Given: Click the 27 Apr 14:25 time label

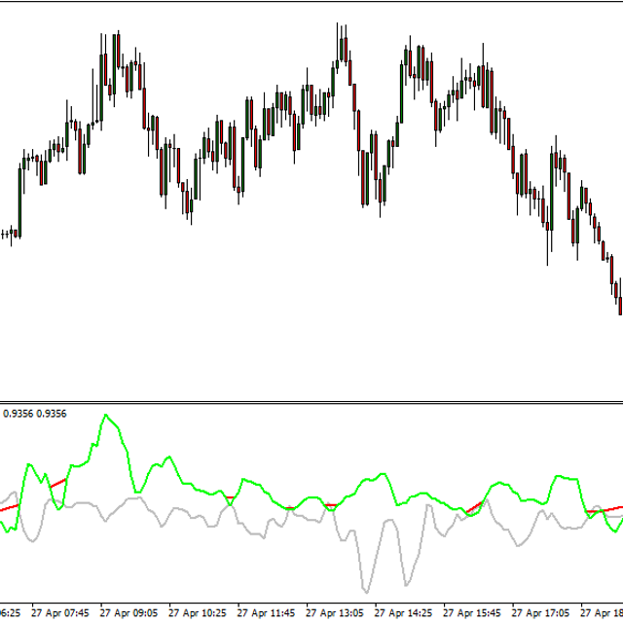Looking at the screenshot, I should click(x=404, y=614).
